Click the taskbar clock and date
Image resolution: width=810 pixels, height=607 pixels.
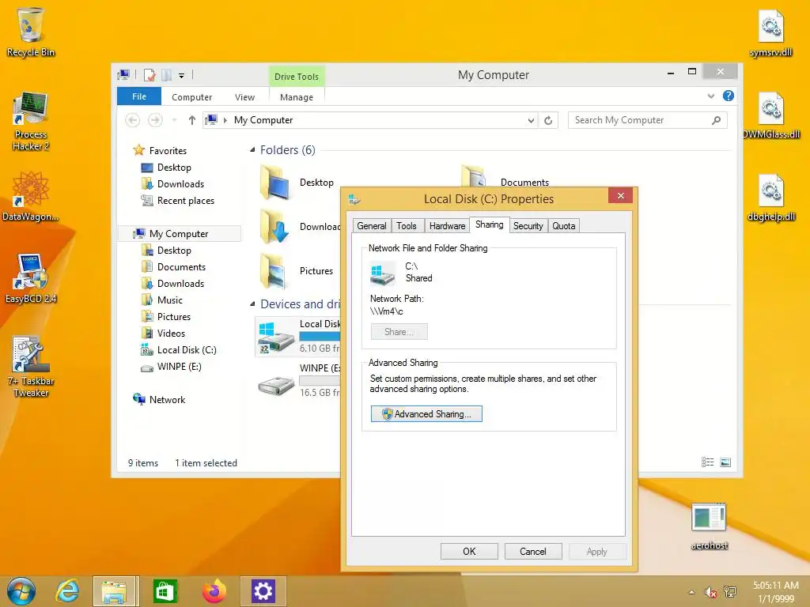click(x=775, y=592)
